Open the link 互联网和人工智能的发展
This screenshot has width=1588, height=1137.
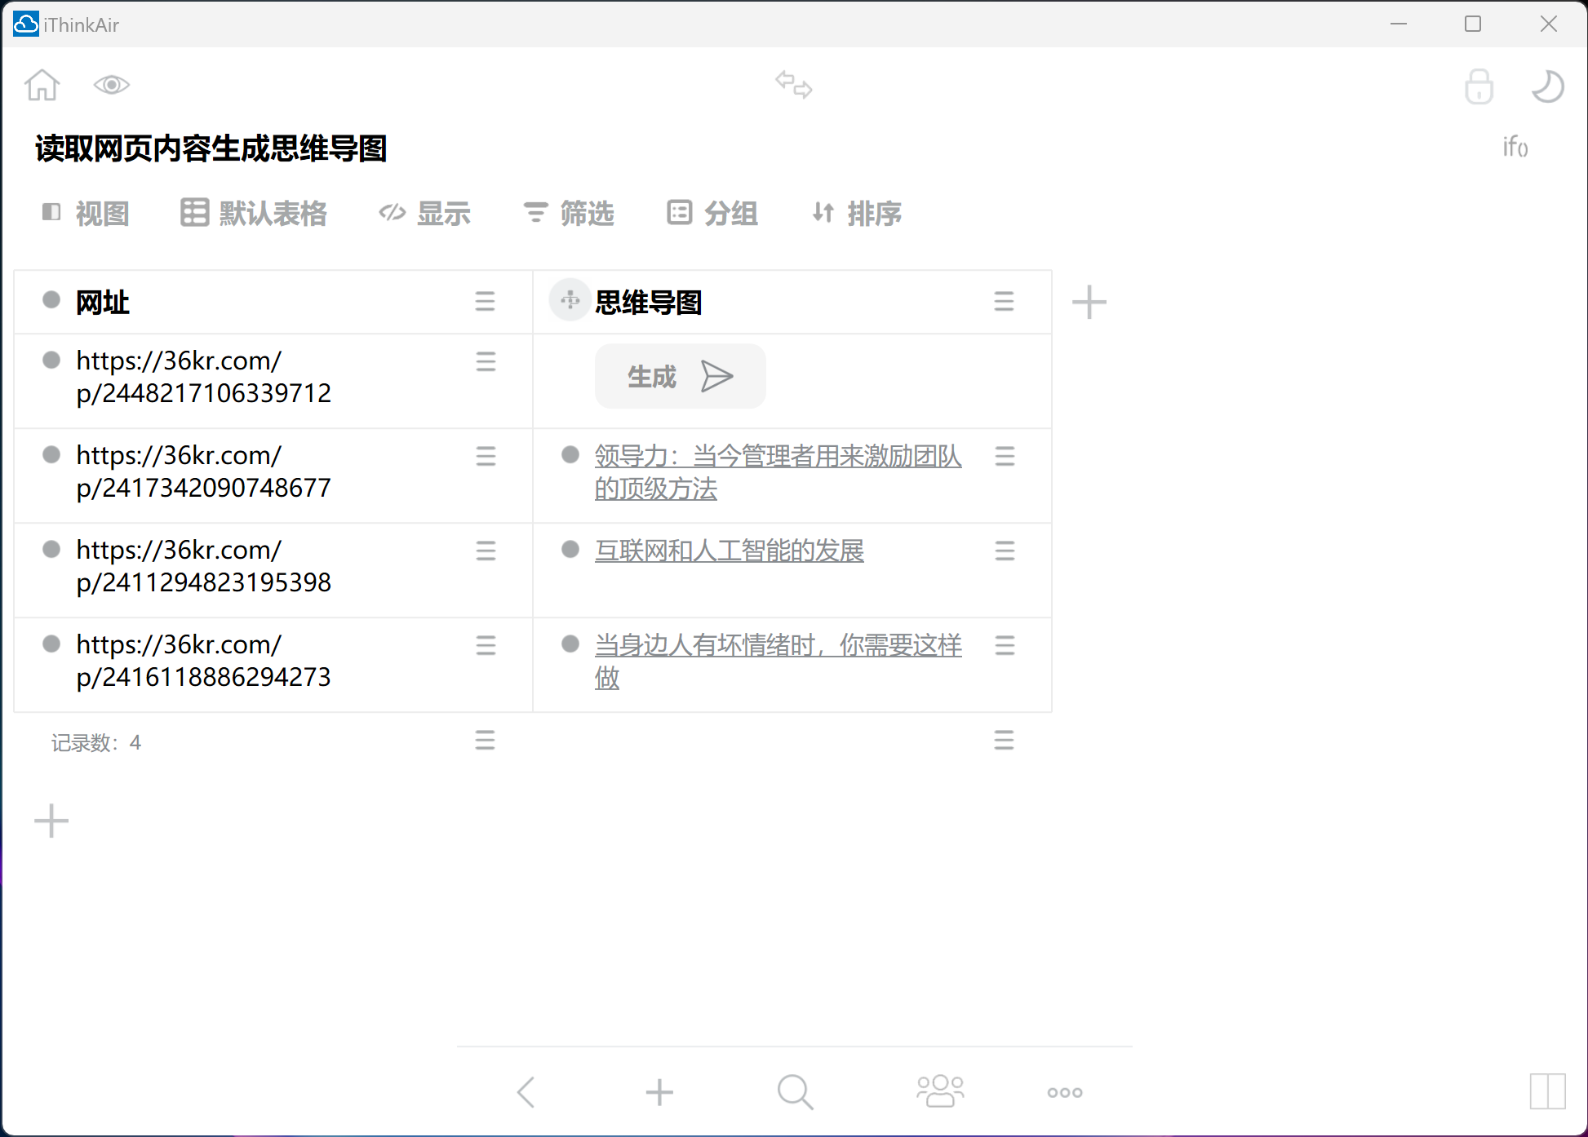coord(729,551)
